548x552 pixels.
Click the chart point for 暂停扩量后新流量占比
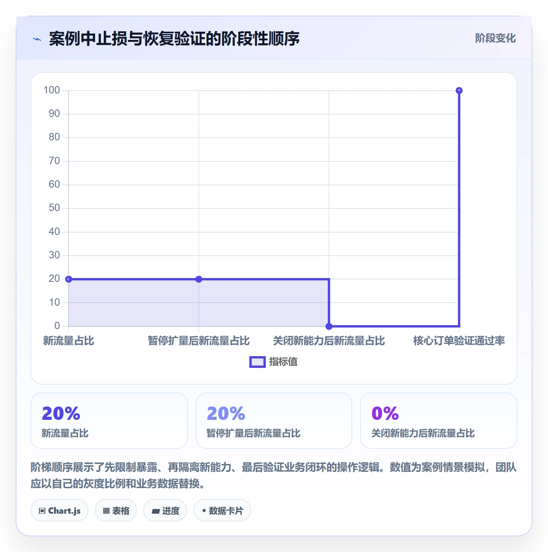tap(199, 279)
